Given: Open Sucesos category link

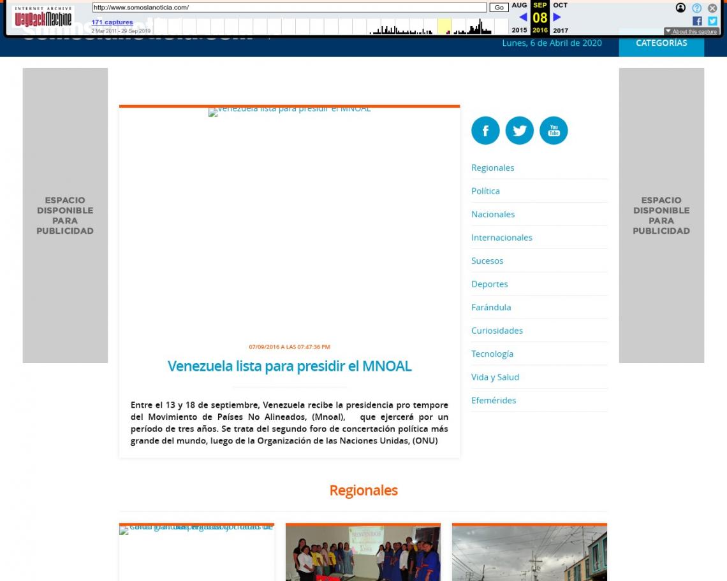Looking at the screenshot, I should tap(487, 261).
